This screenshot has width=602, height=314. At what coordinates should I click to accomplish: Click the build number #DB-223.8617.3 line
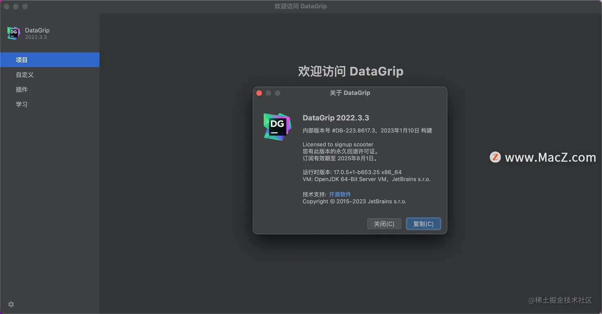click(367, 130)
